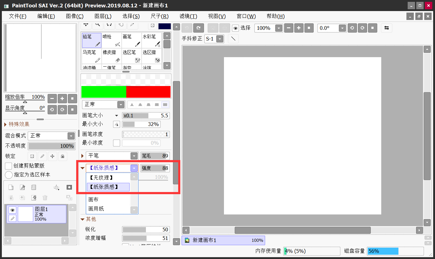Flip the canvas view horizontally

[386, 28]
